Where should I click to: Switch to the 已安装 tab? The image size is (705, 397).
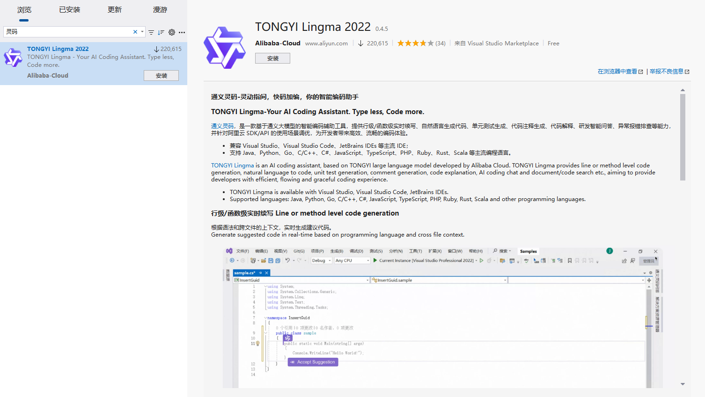point(70,10)
